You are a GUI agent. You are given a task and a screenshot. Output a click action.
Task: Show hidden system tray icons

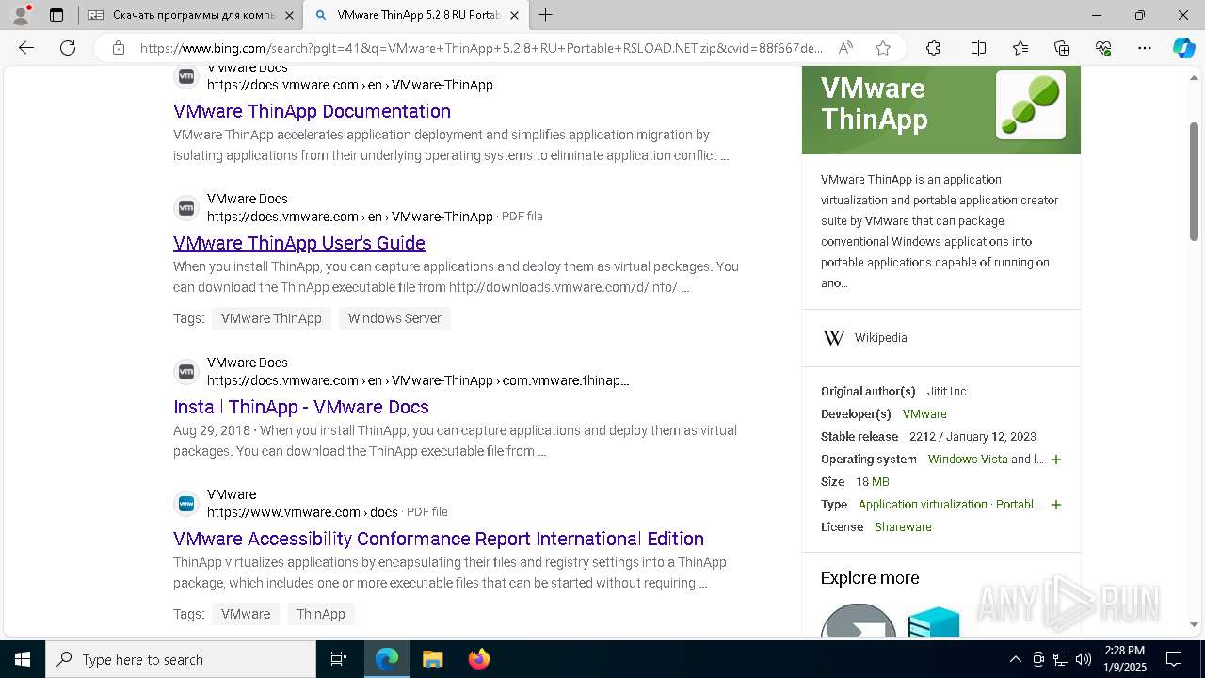point(1015,659)
